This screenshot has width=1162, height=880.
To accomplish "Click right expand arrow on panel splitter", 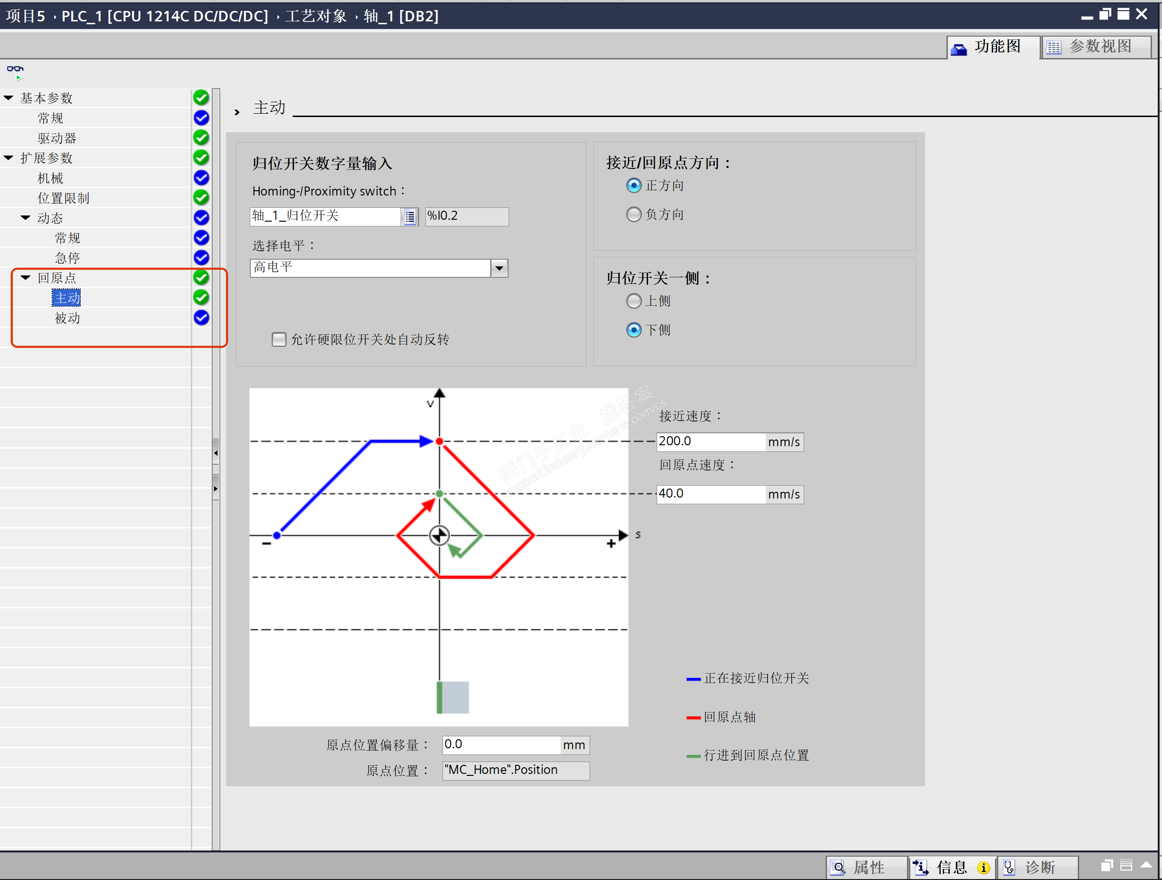I will (x=216, y=489).
